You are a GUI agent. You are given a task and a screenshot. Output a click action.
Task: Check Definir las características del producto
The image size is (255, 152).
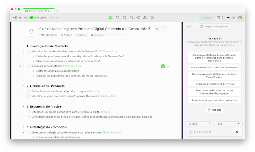(x=28, y=91)
